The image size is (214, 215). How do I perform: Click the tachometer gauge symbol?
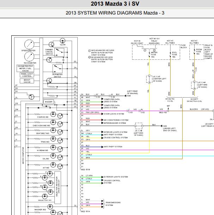tap(29, 57)
